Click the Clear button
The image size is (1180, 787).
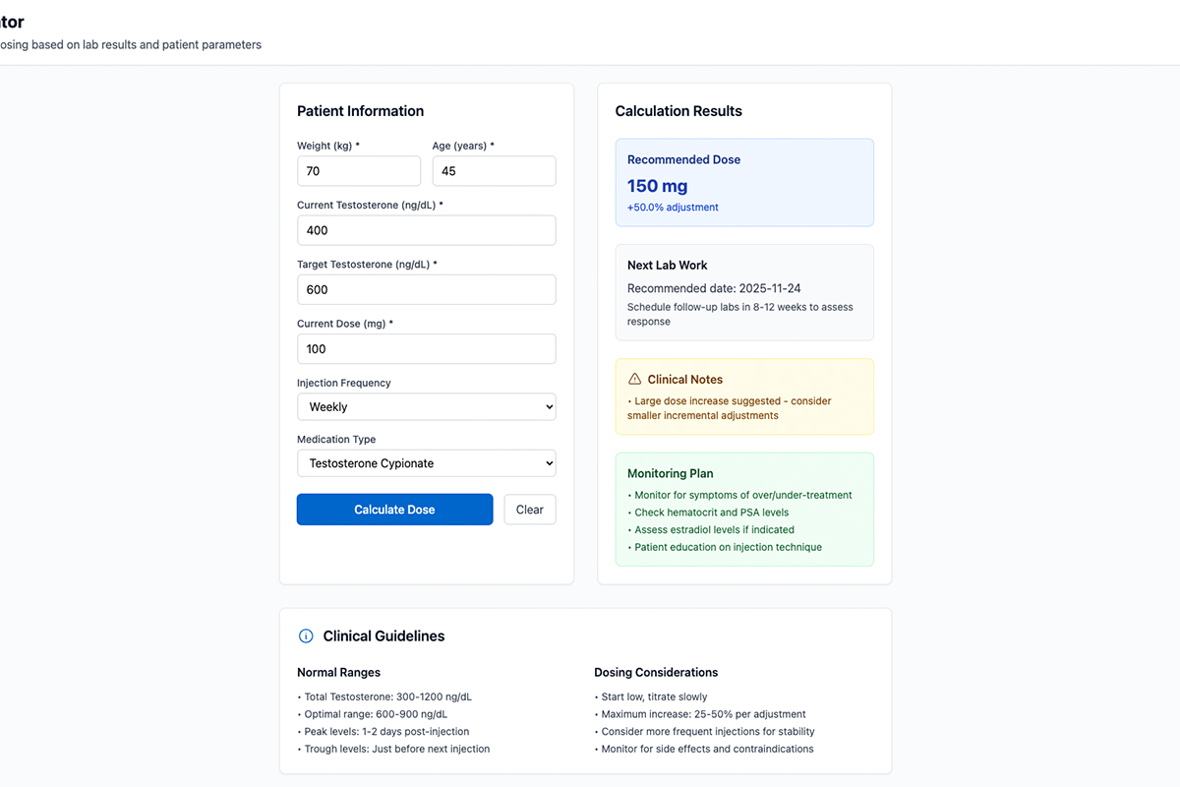[x=530, y=509]
